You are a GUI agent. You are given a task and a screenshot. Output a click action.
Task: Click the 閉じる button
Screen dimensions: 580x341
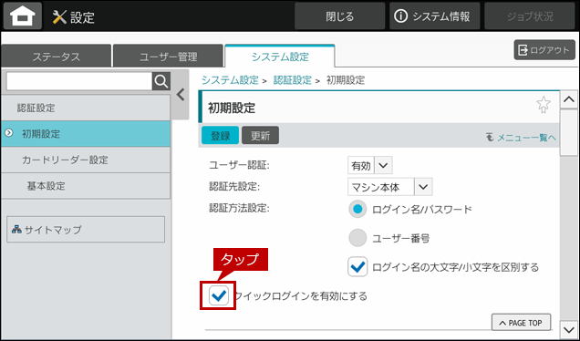click(339, 16)
